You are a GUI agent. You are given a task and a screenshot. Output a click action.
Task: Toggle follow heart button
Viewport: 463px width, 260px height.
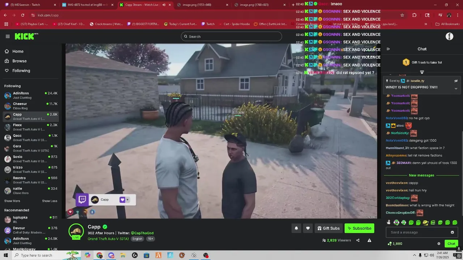tap(308, 228)
